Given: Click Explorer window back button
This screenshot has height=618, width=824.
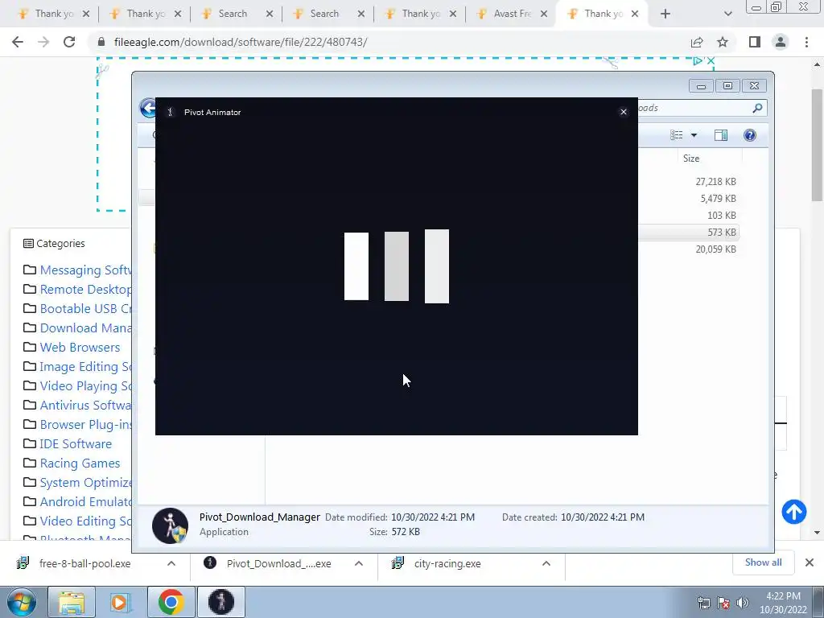Looking at the screenshot, I should point(148,109).
